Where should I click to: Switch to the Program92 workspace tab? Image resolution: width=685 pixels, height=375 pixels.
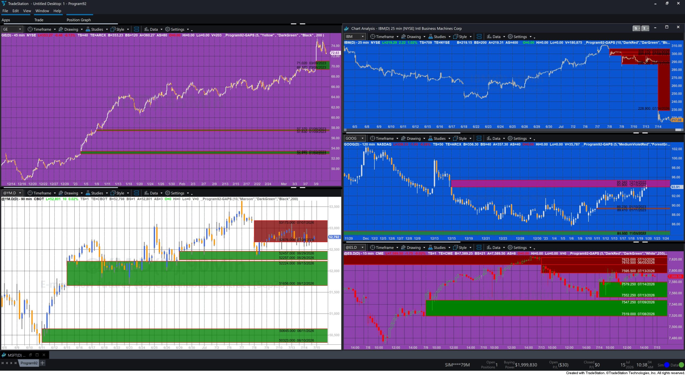coord(29,363)
